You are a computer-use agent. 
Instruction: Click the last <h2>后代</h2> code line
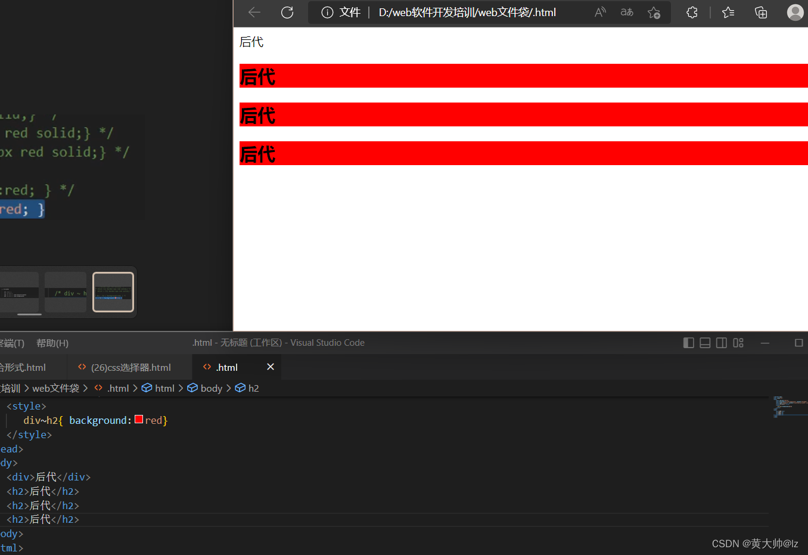43,519
